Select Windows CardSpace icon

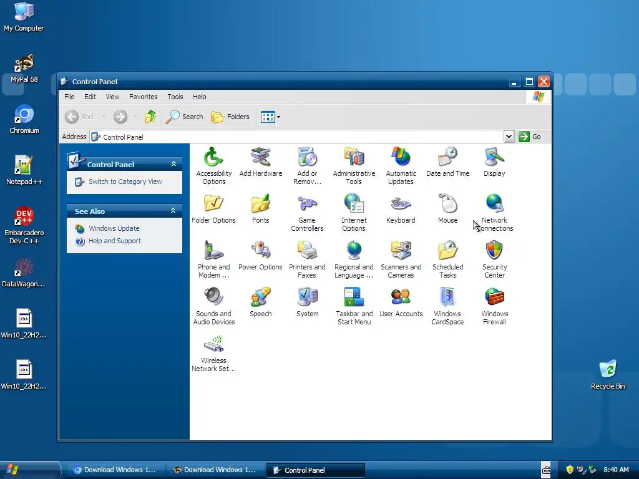pyautogui.click(x=447, y=306)
